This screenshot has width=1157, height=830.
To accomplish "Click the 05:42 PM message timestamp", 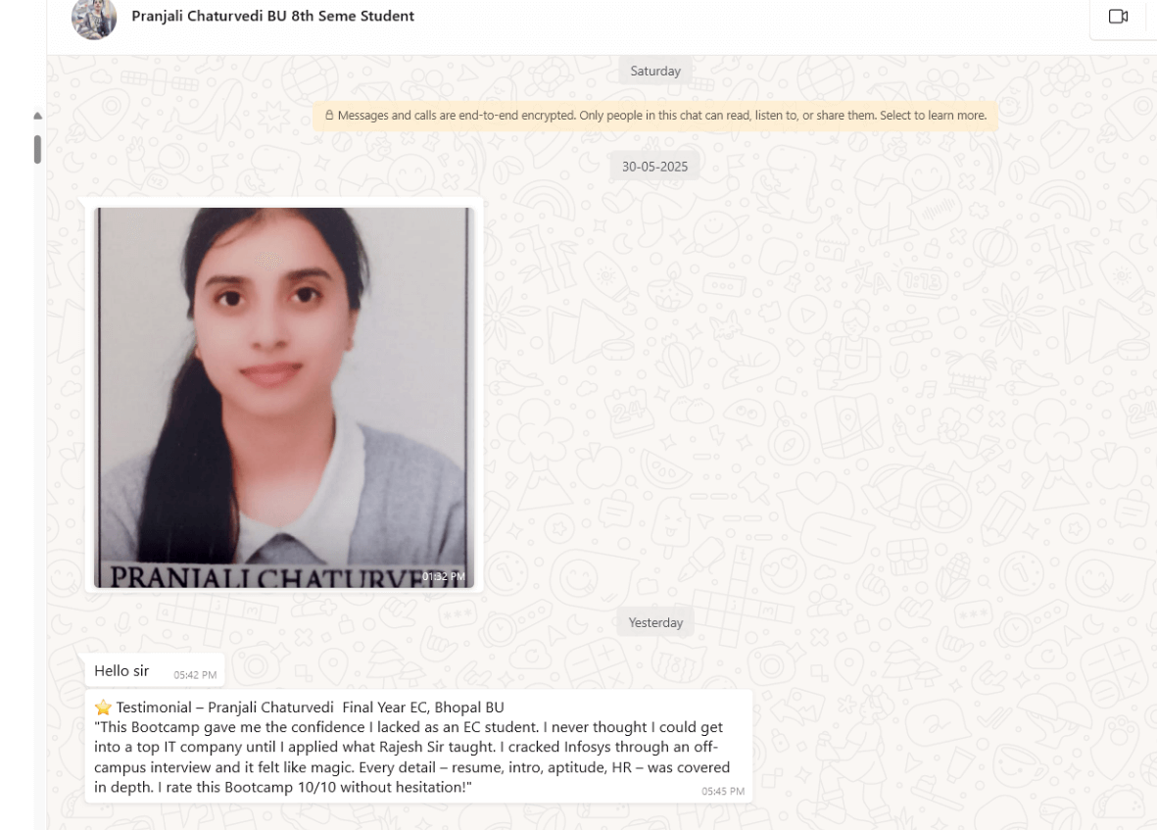I will pyautogui.click(x=195, y=675).
